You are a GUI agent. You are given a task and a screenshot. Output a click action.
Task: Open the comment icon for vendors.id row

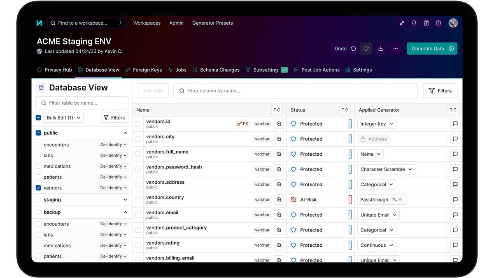tap(455, 124)
